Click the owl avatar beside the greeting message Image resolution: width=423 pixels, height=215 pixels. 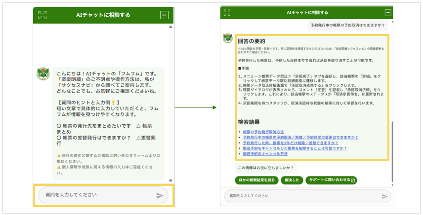click(43, 74)
